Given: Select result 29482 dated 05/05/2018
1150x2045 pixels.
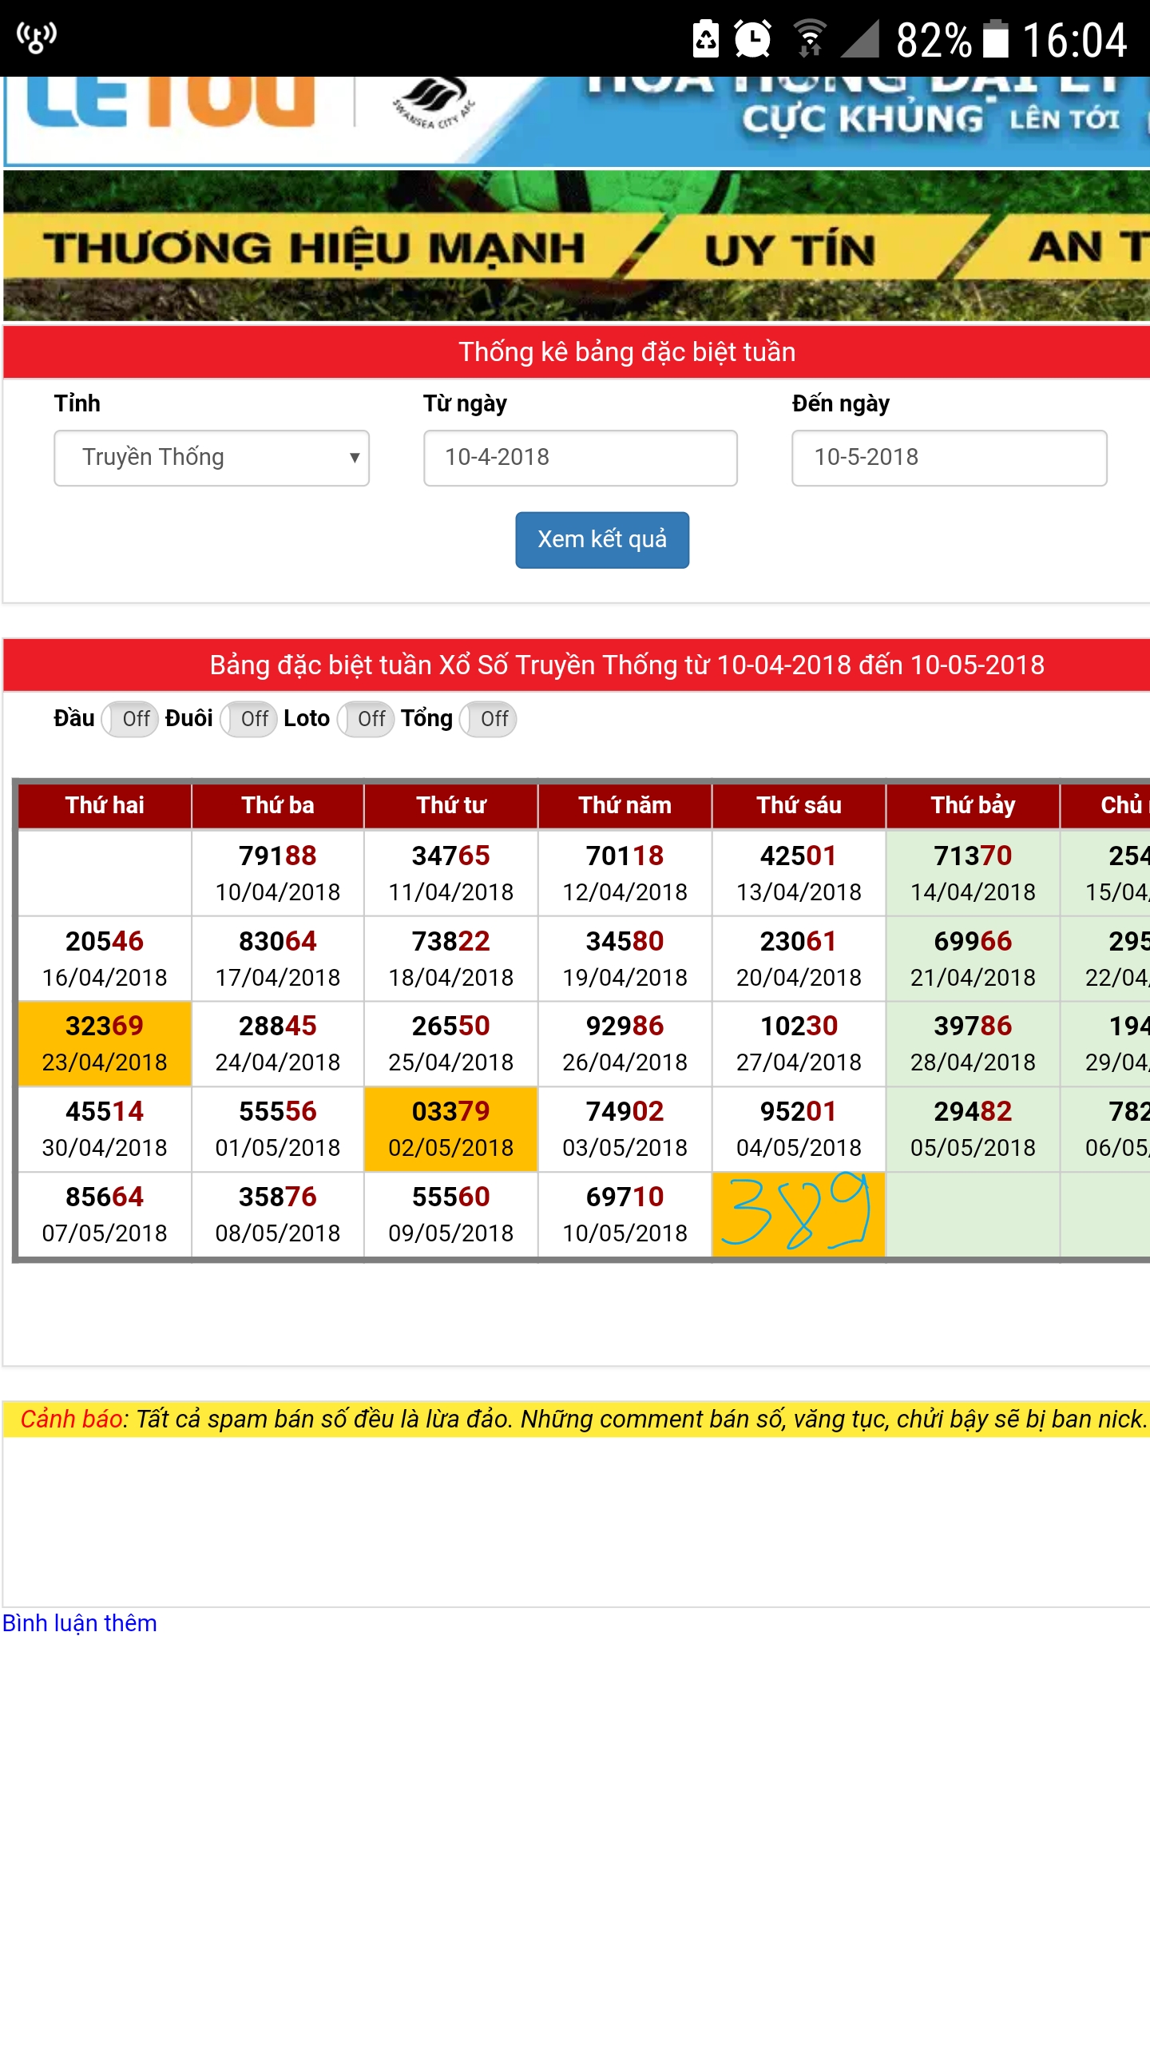Looking at the screenshot, I should [973, 1130].
